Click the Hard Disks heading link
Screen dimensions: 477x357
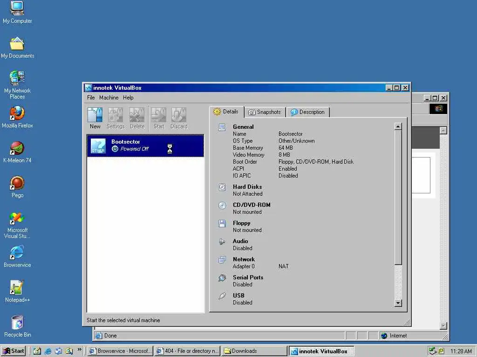pos(247,187)
